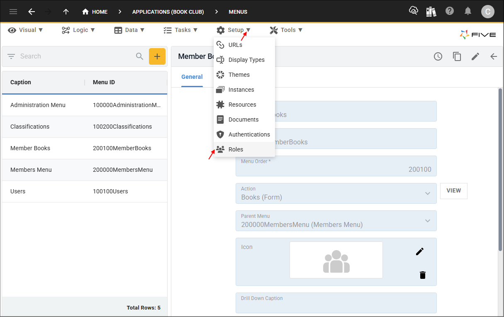Open the Tools menu
Screen dimensions: 504x317
point(286,30)
